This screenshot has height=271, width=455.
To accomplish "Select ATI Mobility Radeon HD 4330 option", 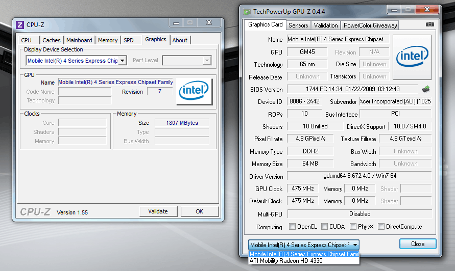I will [x=304, y=261].
